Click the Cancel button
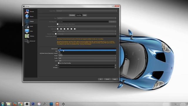The width and height of the screenshot is (188, 106). 107,79
